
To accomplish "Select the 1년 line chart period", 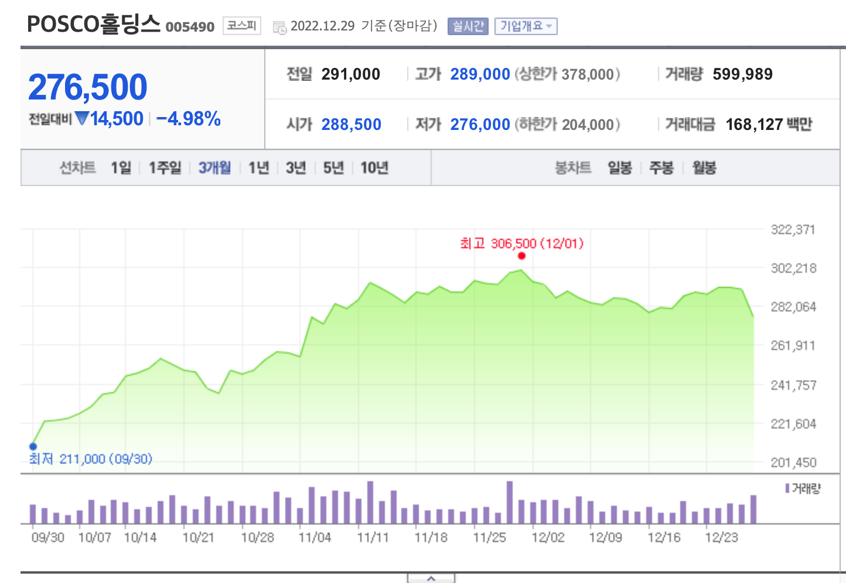I will (x=258, y=168).
